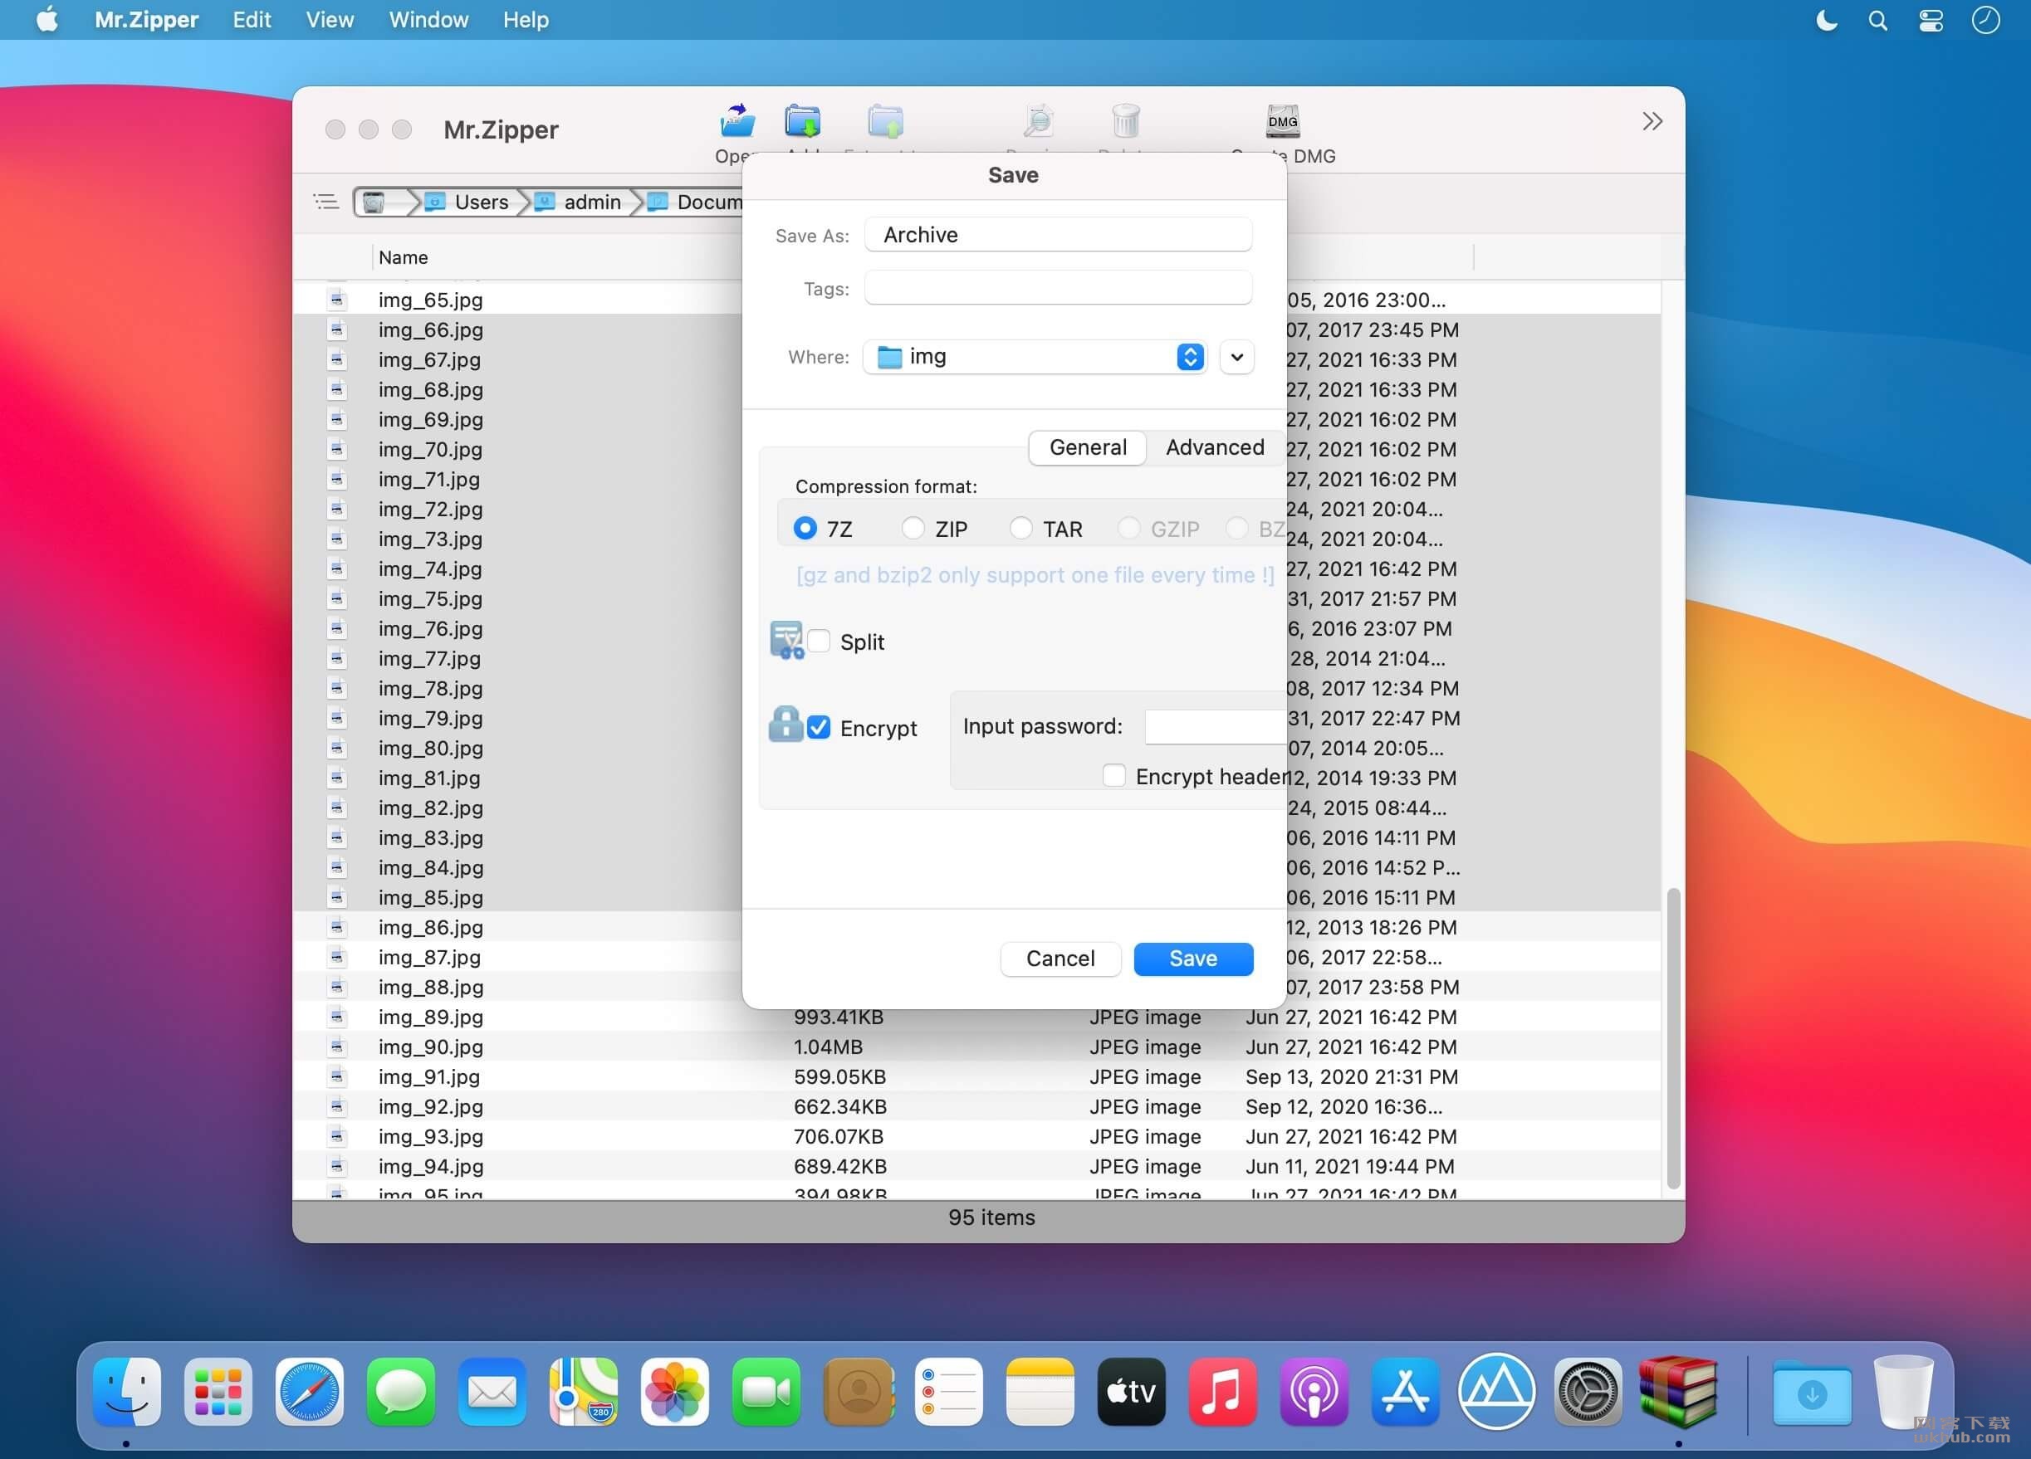The width and height of the screenshot is (2031, 1459).
Task: Enable the Split checkbox
Action: tap(819, 642)
